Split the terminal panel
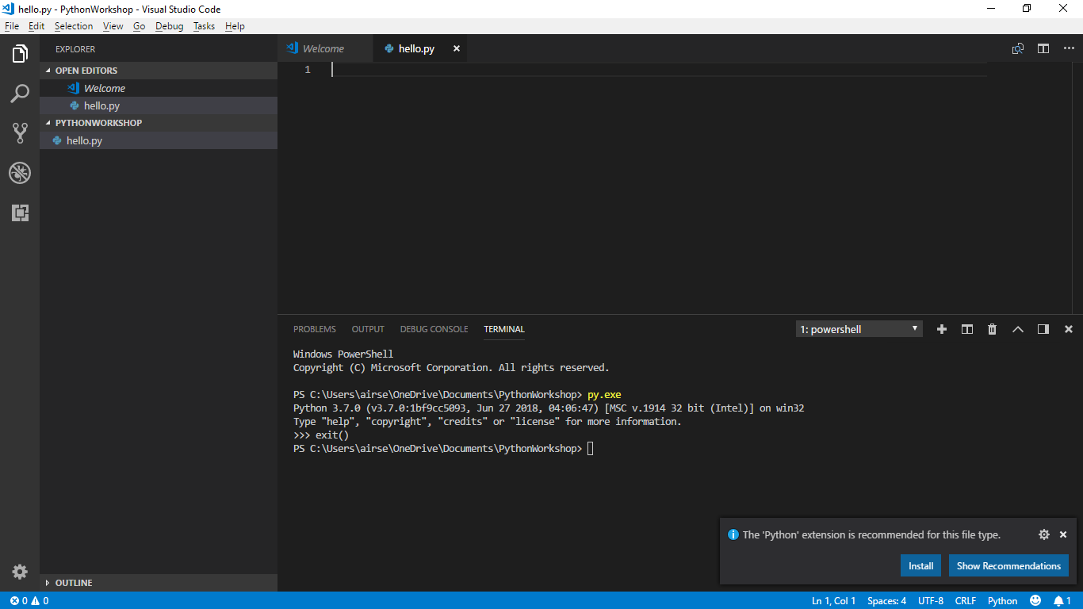This screenshot has width=1083, height=609. (x=967, y=329)
